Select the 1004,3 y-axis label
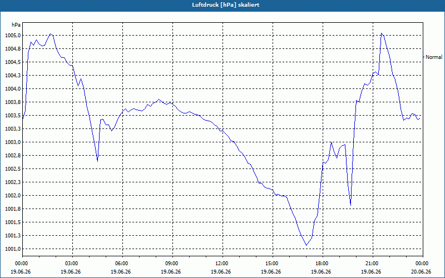The width and height of the screenshot is (445, 278). [13, 76]
